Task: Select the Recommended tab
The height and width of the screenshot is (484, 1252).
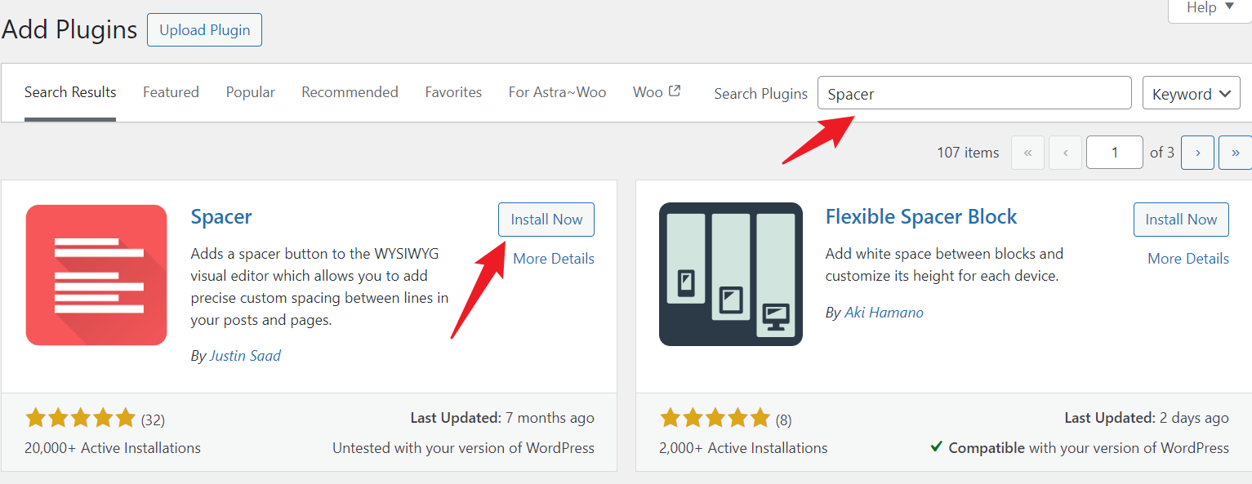Action: point(350,92)
